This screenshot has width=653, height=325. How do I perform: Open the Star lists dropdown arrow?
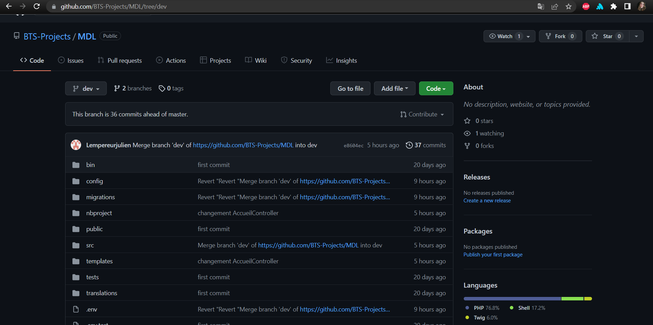(636, 36)
